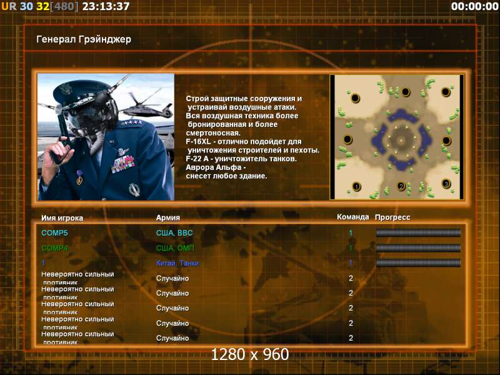Click the 00:00:00 timer readout

(474, 6)
